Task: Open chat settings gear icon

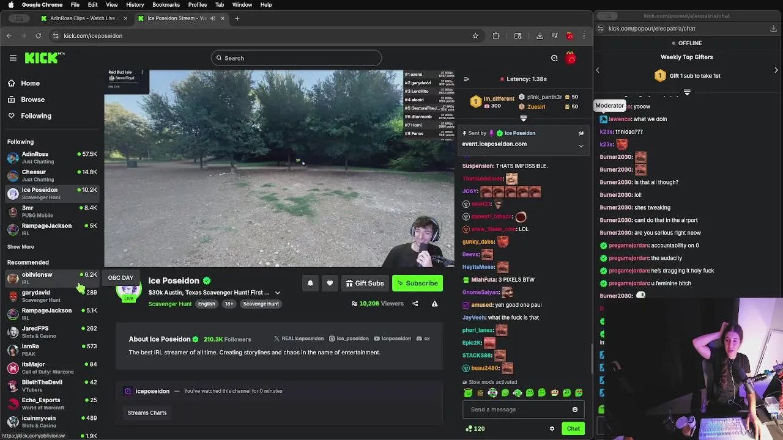Action: (552, 429)
